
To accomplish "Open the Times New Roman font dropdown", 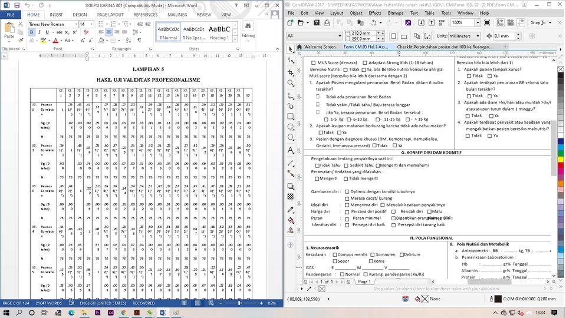I will 76,24.
